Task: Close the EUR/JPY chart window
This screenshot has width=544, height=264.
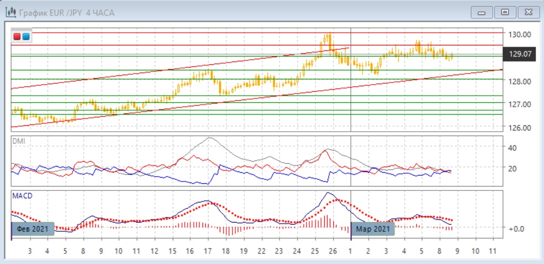Action: click(527, 12)
